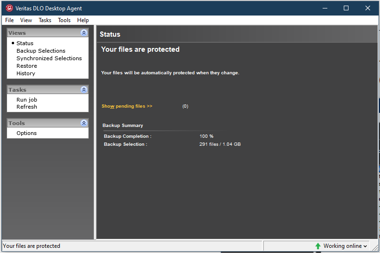Minimize the Veritas DLO window
Image resolution: width=380 pixels, height=253 pixels.
coord(325,8)
